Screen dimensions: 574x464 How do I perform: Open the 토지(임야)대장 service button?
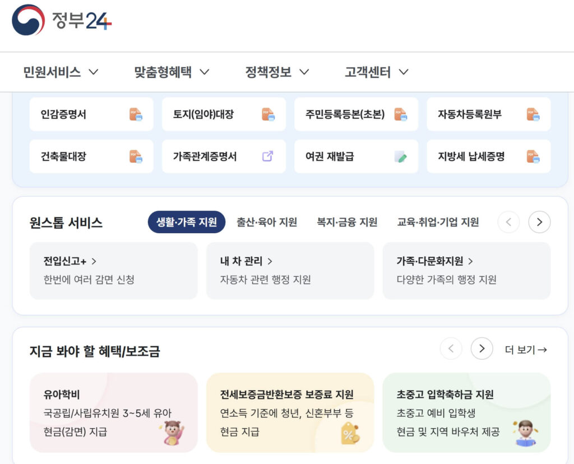click(x=224, y=114)
